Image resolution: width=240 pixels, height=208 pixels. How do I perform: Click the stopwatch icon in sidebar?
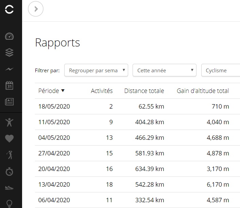point(10,171)
